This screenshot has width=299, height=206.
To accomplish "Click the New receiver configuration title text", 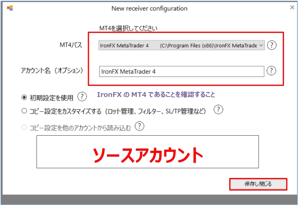I will coord(150,8).
